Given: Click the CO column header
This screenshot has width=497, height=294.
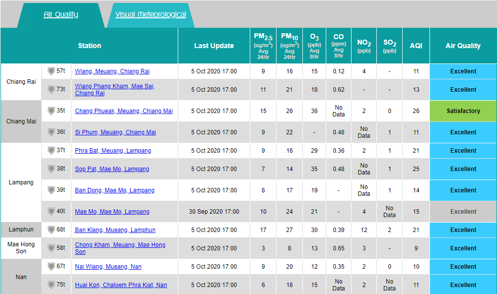Looking at the screenshot, I should click(339, 46).
